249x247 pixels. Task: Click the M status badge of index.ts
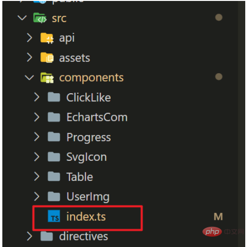(219, 217)
